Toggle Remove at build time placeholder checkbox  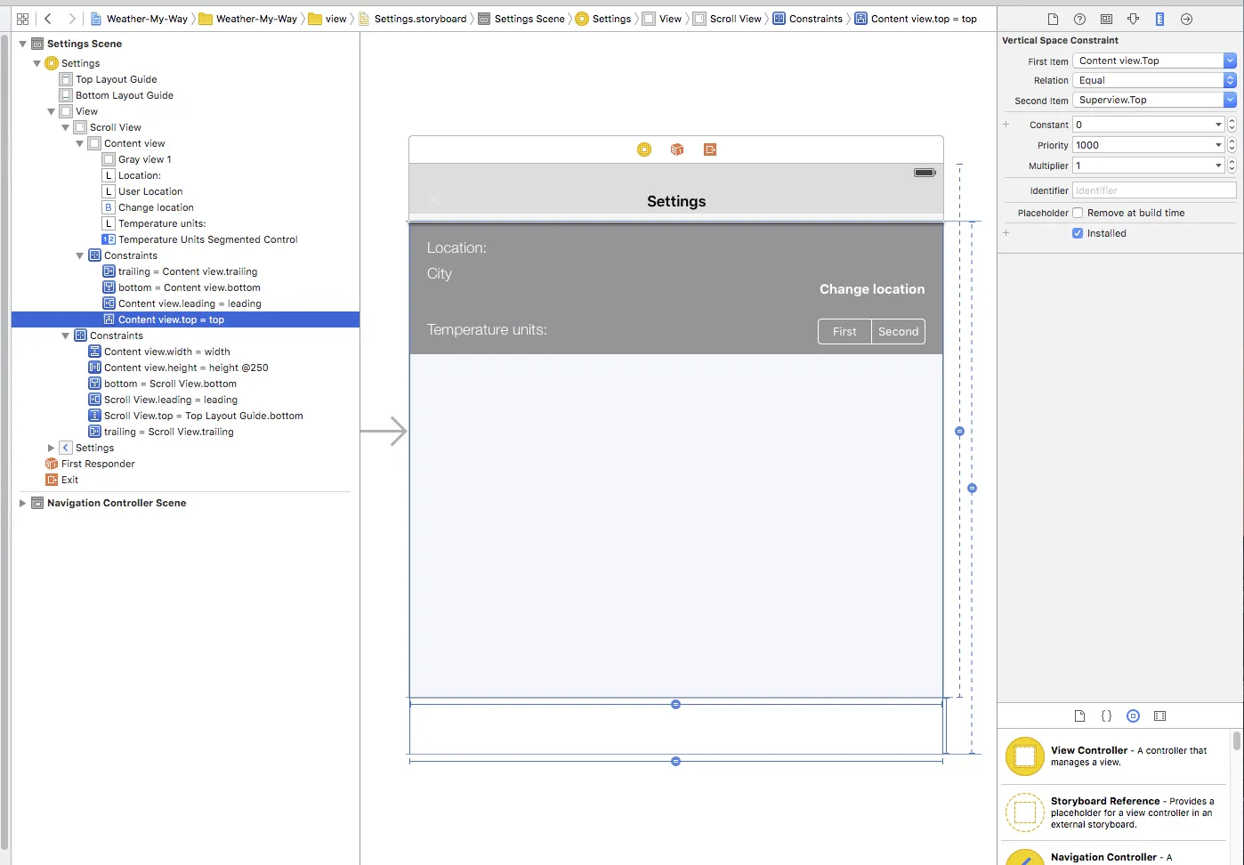click(x=1078, y=213)
